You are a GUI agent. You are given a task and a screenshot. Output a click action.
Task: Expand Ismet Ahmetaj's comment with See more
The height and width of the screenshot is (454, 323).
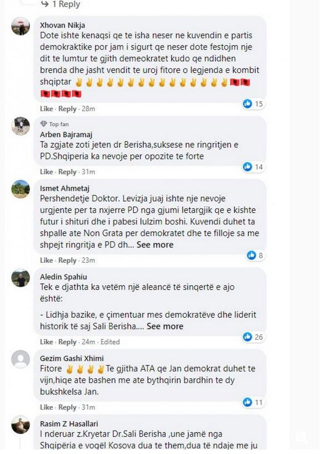coord(155,245)
